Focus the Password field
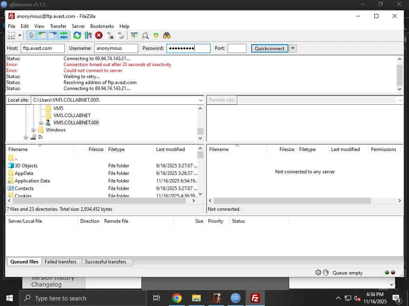This screenshot has height=306, width=409. coord(189,48)
